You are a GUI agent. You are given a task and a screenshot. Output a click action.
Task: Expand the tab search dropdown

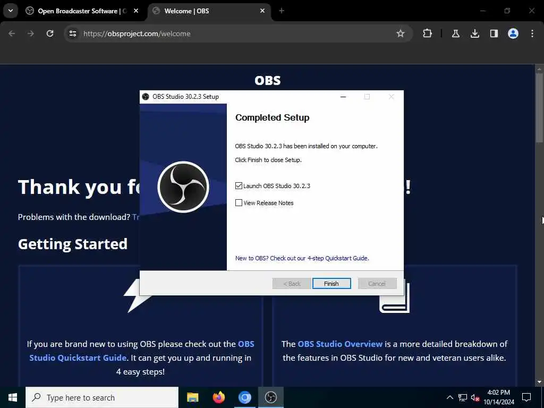click(11, 11)
